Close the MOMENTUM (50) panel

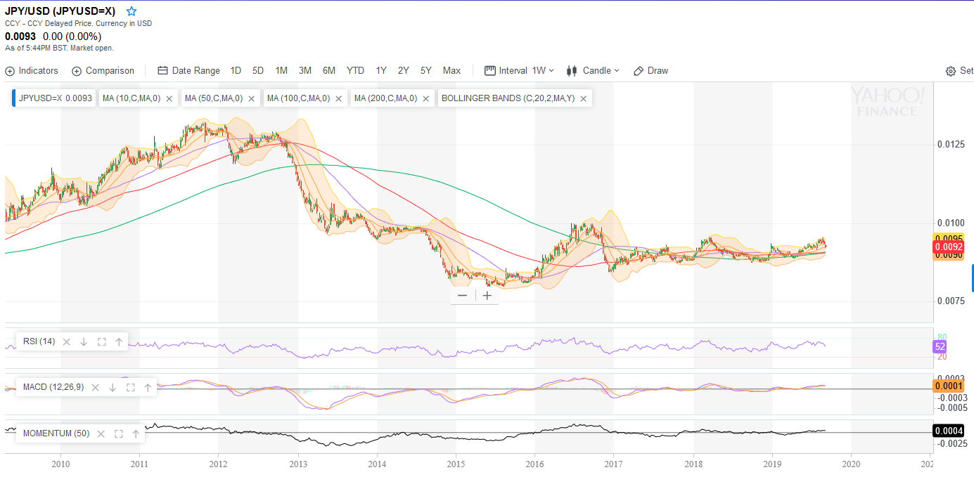pyautogui.click(x=101, y=433)
